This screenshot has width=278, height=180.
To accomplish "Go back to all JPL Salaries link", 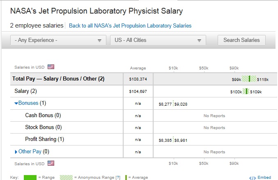I will point(130,25).
